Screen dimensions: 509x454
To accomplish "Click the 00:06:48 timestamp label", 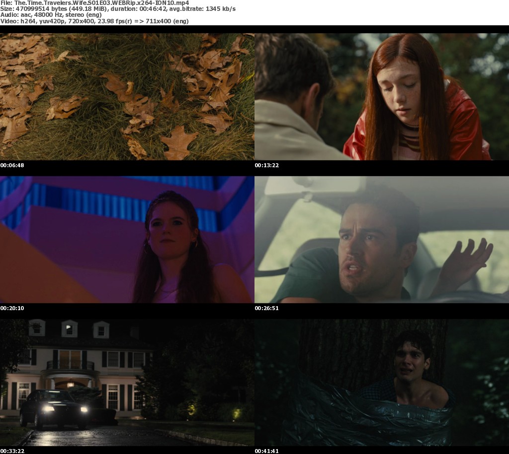I will point(12,165).
